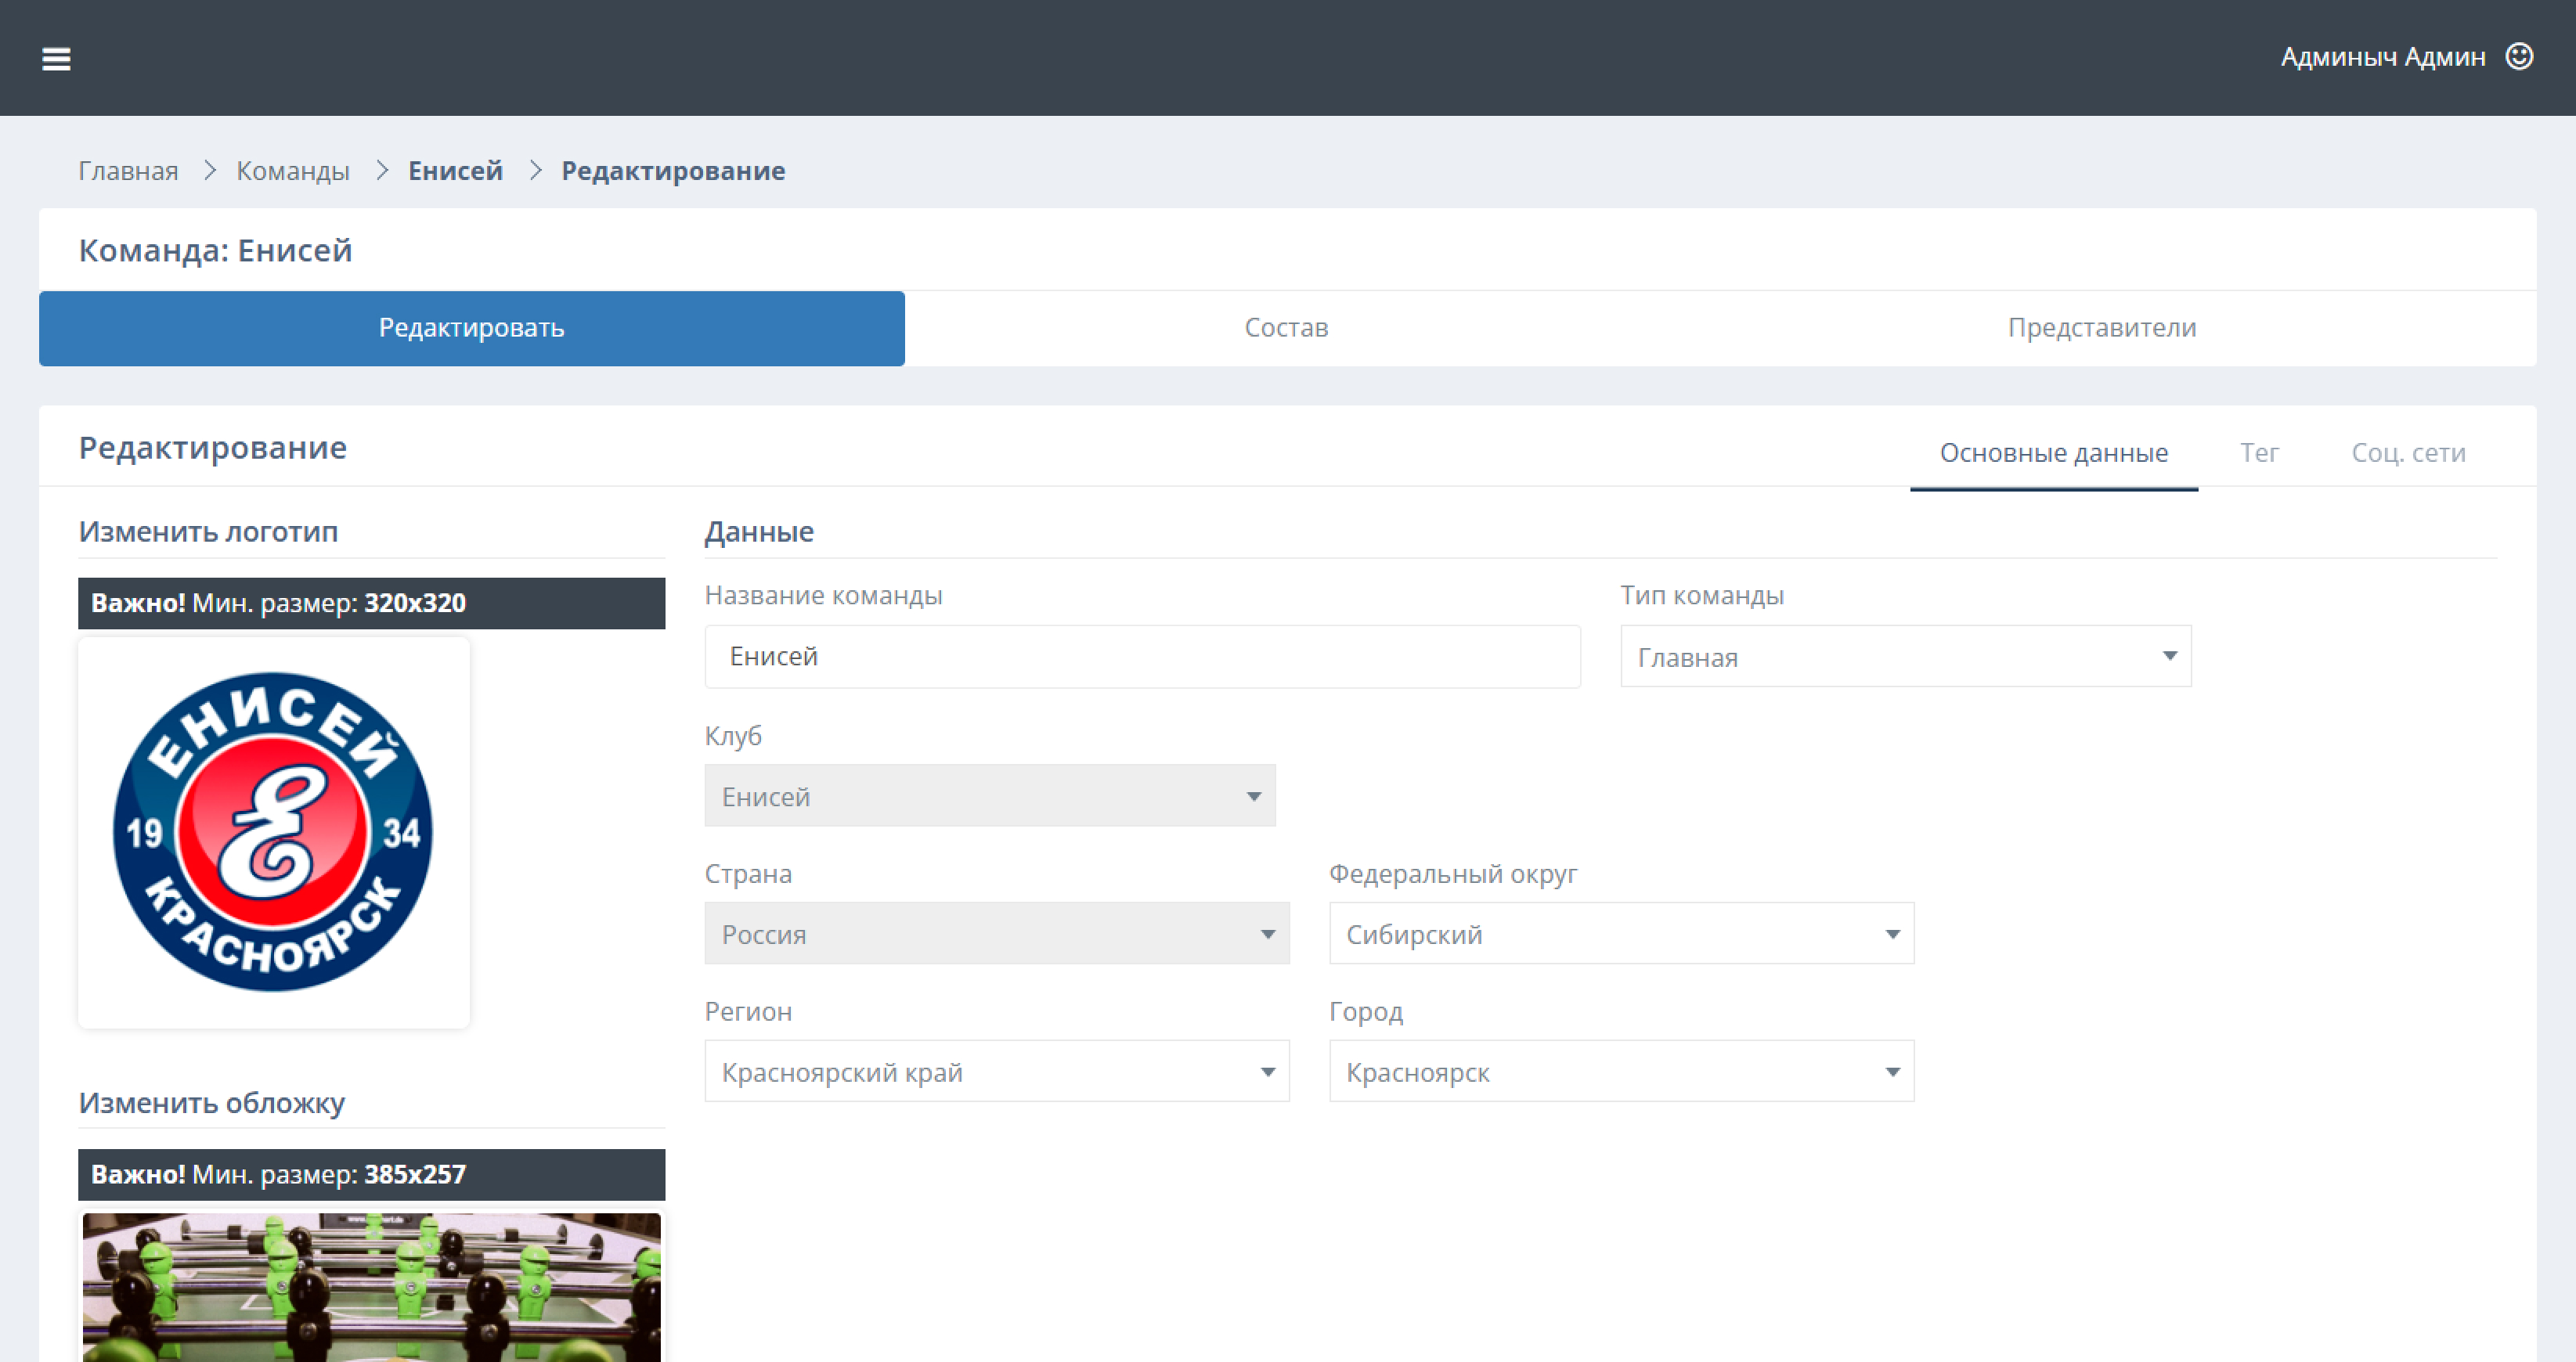Open Команды breadcrumb link
Screen dimensions: 2576x1362
[x=293, y=171]
